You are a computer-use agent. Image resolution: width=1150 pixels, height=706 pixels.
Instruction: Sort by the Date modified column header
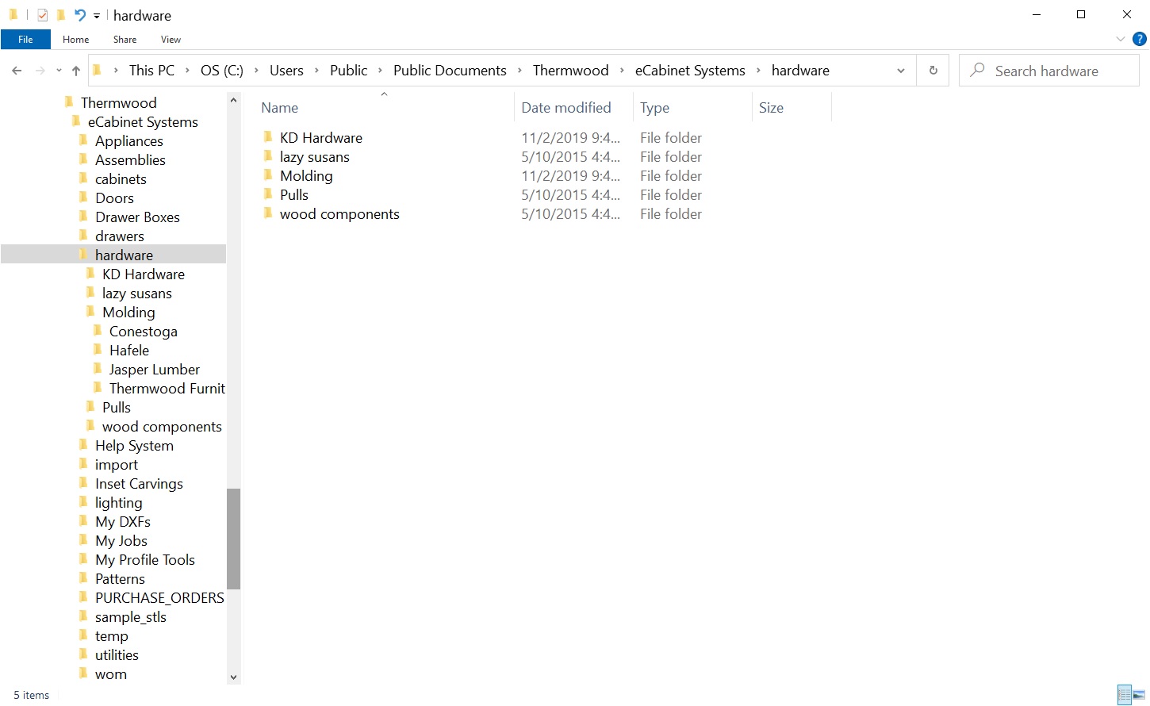point(565,108)
